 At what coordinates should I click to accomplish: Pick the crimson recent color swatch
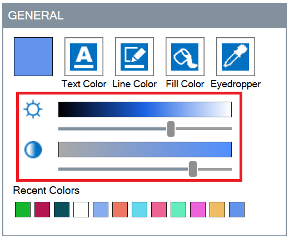(42, 210)
